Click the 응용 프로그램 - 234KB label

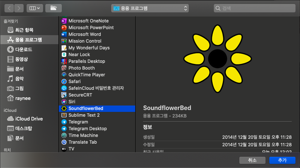click(x=165, y=116)
